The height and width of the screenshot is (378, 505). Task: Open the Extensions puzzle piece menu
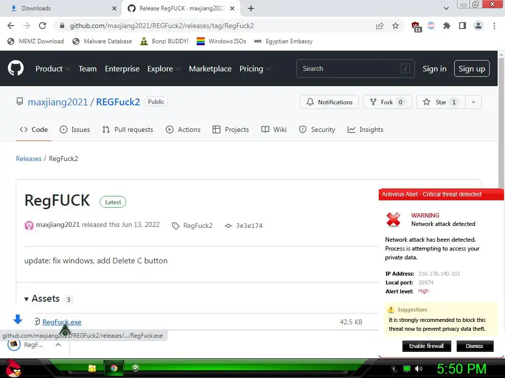(x=447, y=26)
